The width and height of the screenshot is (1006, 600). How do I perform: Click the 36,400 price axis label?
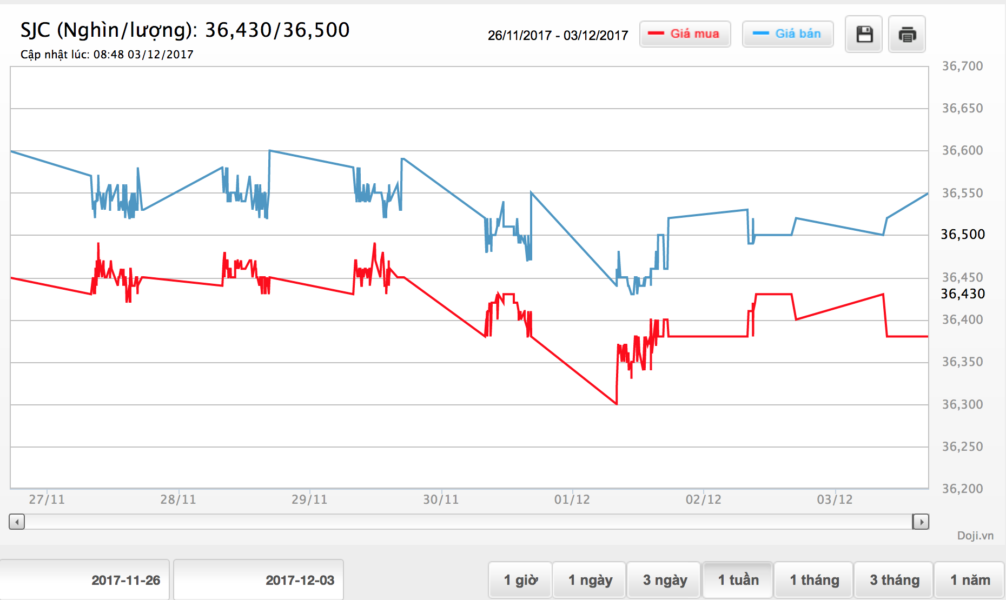pos(963,319)
